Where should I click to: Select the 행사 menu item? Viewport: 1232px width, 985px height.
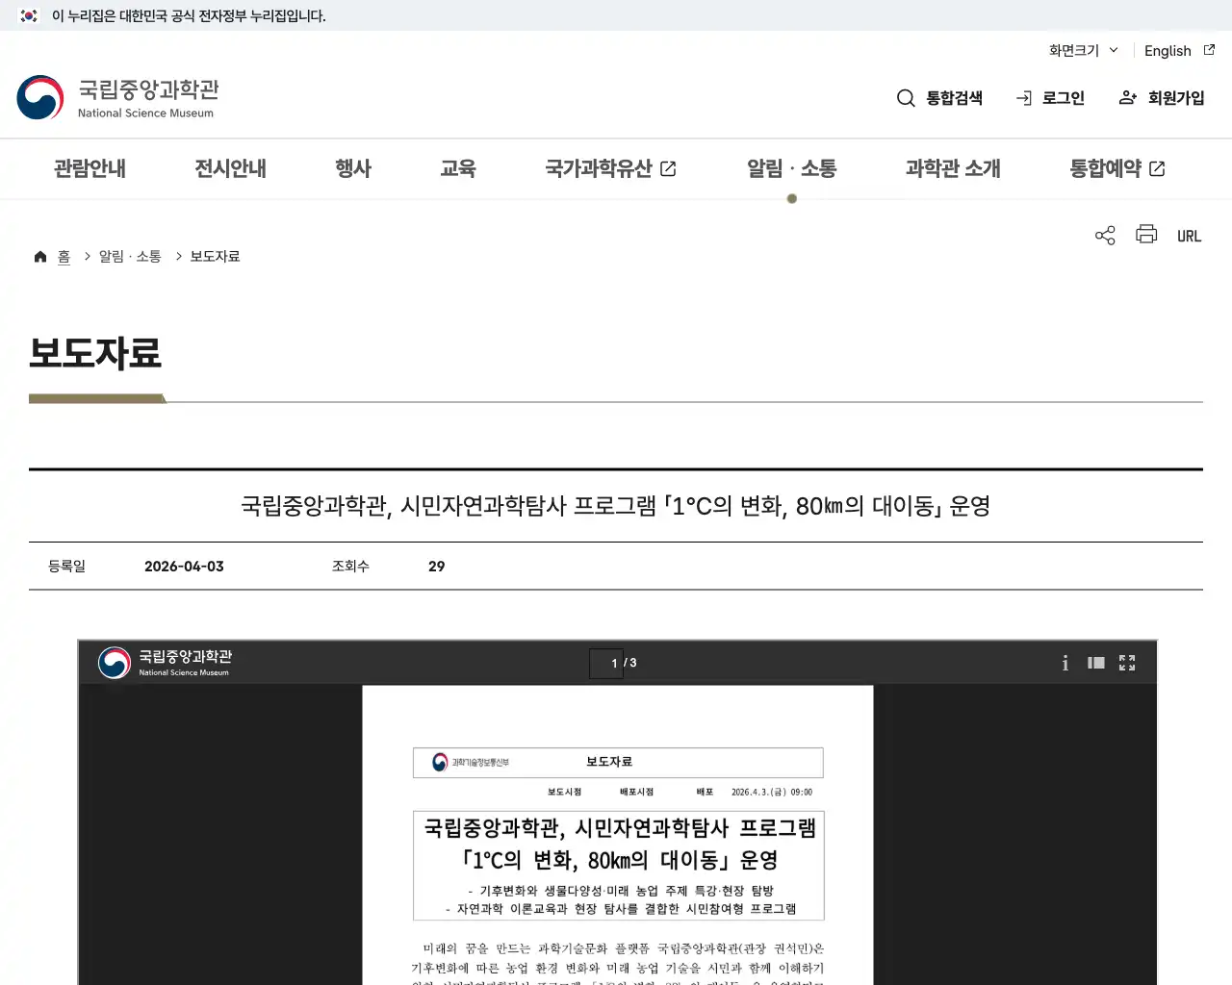[352, 168]
